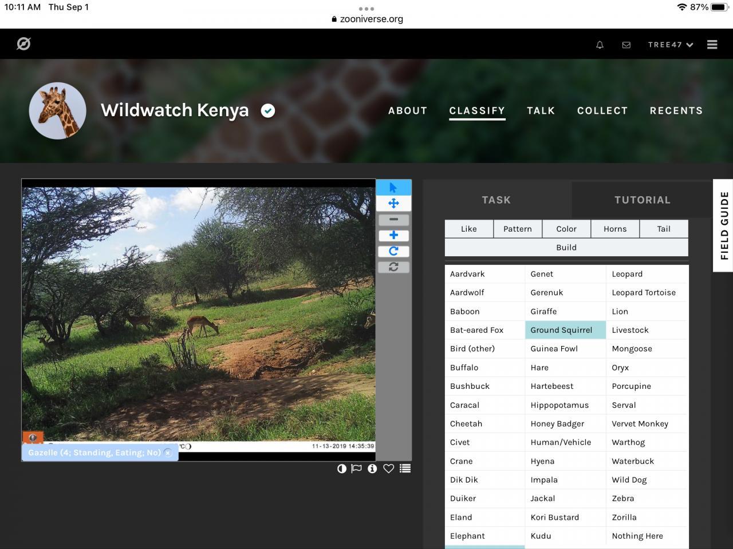
Task: Choose Giraffe from species list
Action: pos(543,311)
